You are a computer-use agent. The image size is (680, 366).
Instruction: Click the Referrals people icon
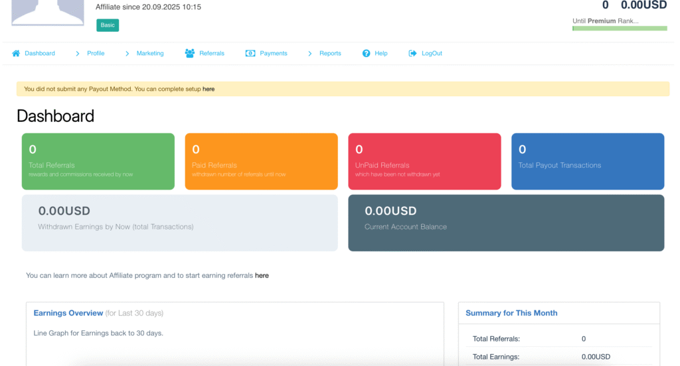point(190,54)
